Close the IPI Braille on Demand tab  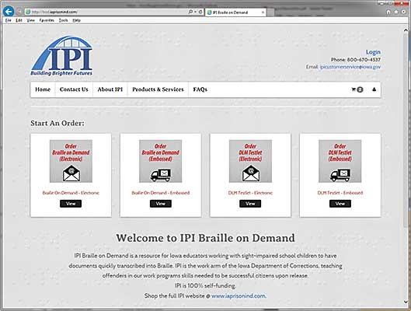click(263, 12)
